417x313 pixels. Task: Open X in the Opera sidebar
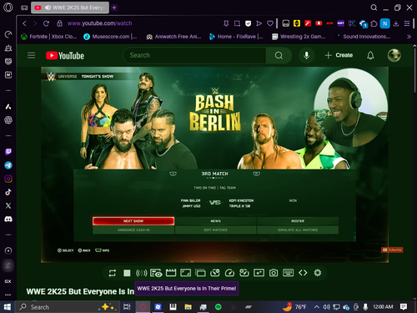click(x=8, y=205)
